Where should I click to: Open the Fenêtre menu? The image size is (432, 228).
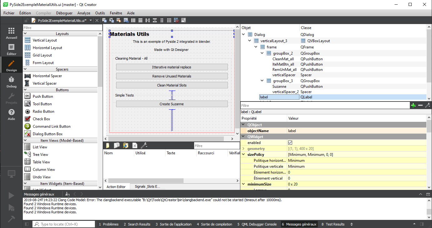pos(116,13)
